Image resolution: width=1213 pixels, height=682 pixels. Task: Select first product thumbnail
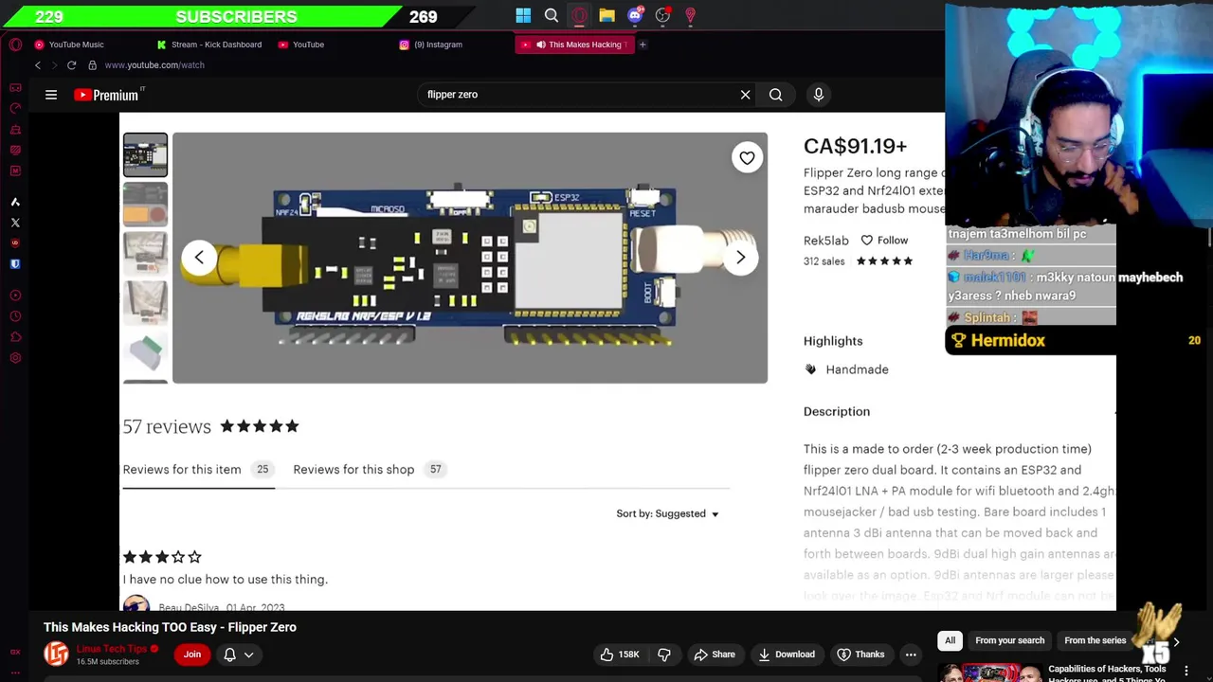pyautogui.click(x=145, y=155)
